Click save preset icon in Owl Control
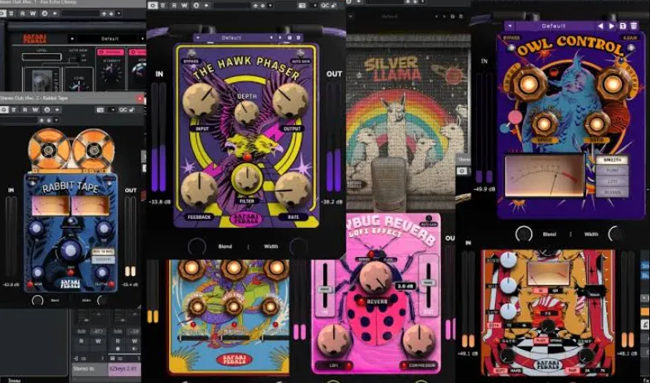Image resolution: width=650 pixels, height=383 pixels. 623,27
